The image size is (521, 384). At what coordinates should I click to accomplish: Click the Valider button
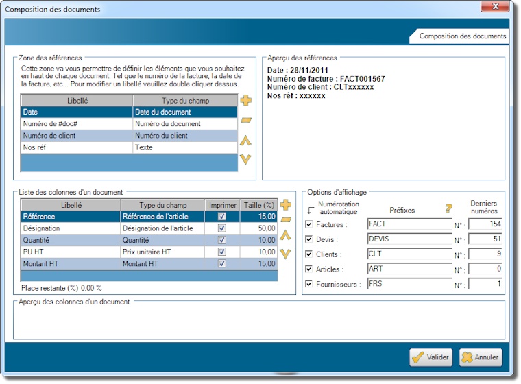[x=431, y=357]
